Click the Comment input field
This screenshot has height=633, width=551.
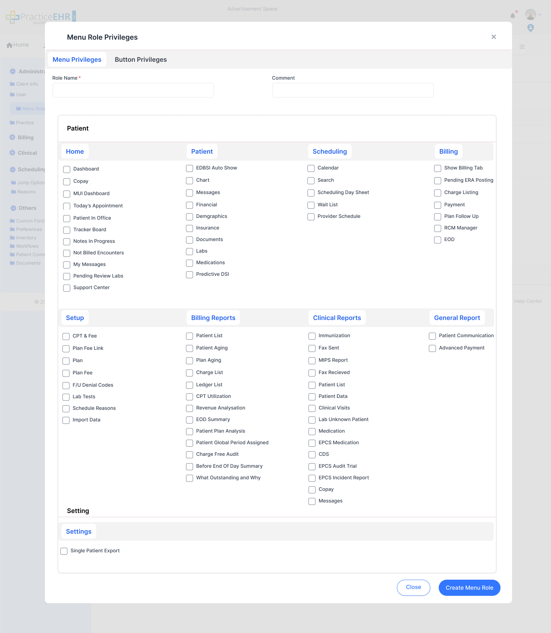[353, 90]
